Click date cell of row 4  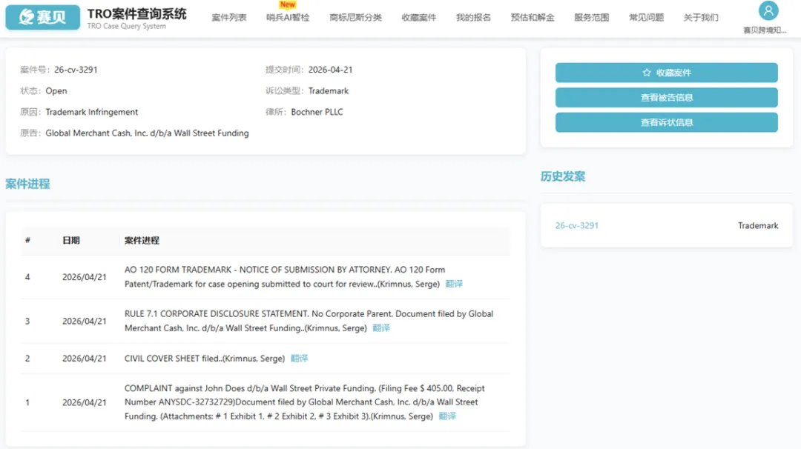pos(85,277)
